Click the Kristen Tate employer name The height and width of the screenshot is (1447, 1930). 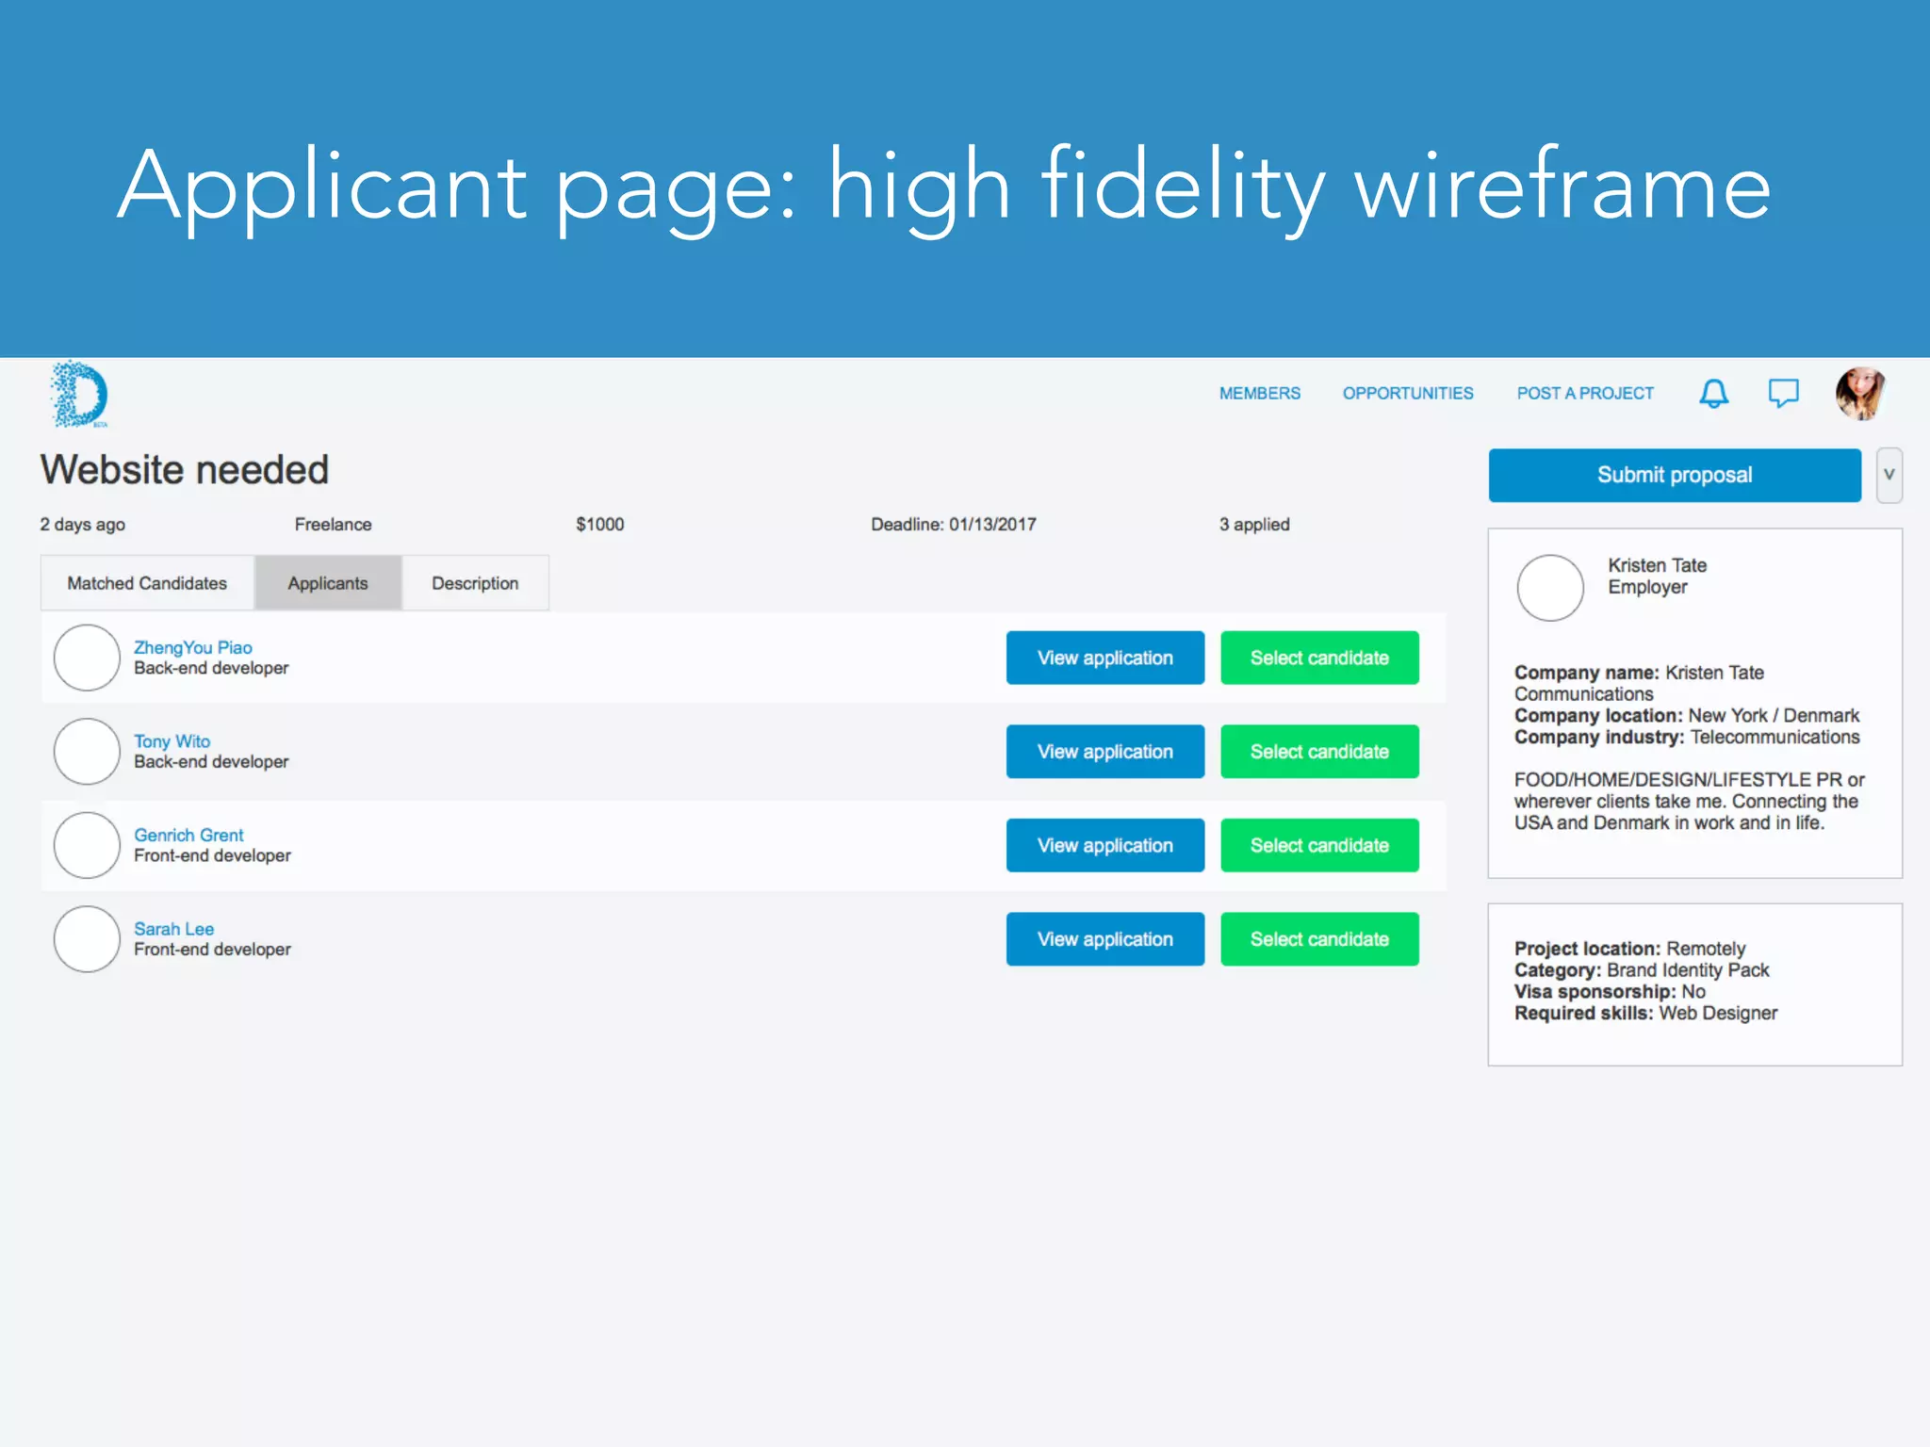click(1657, 565)
